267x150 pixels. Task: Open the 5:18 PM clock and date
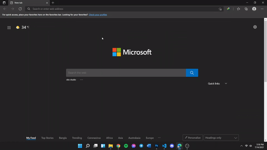coord(260,146)
